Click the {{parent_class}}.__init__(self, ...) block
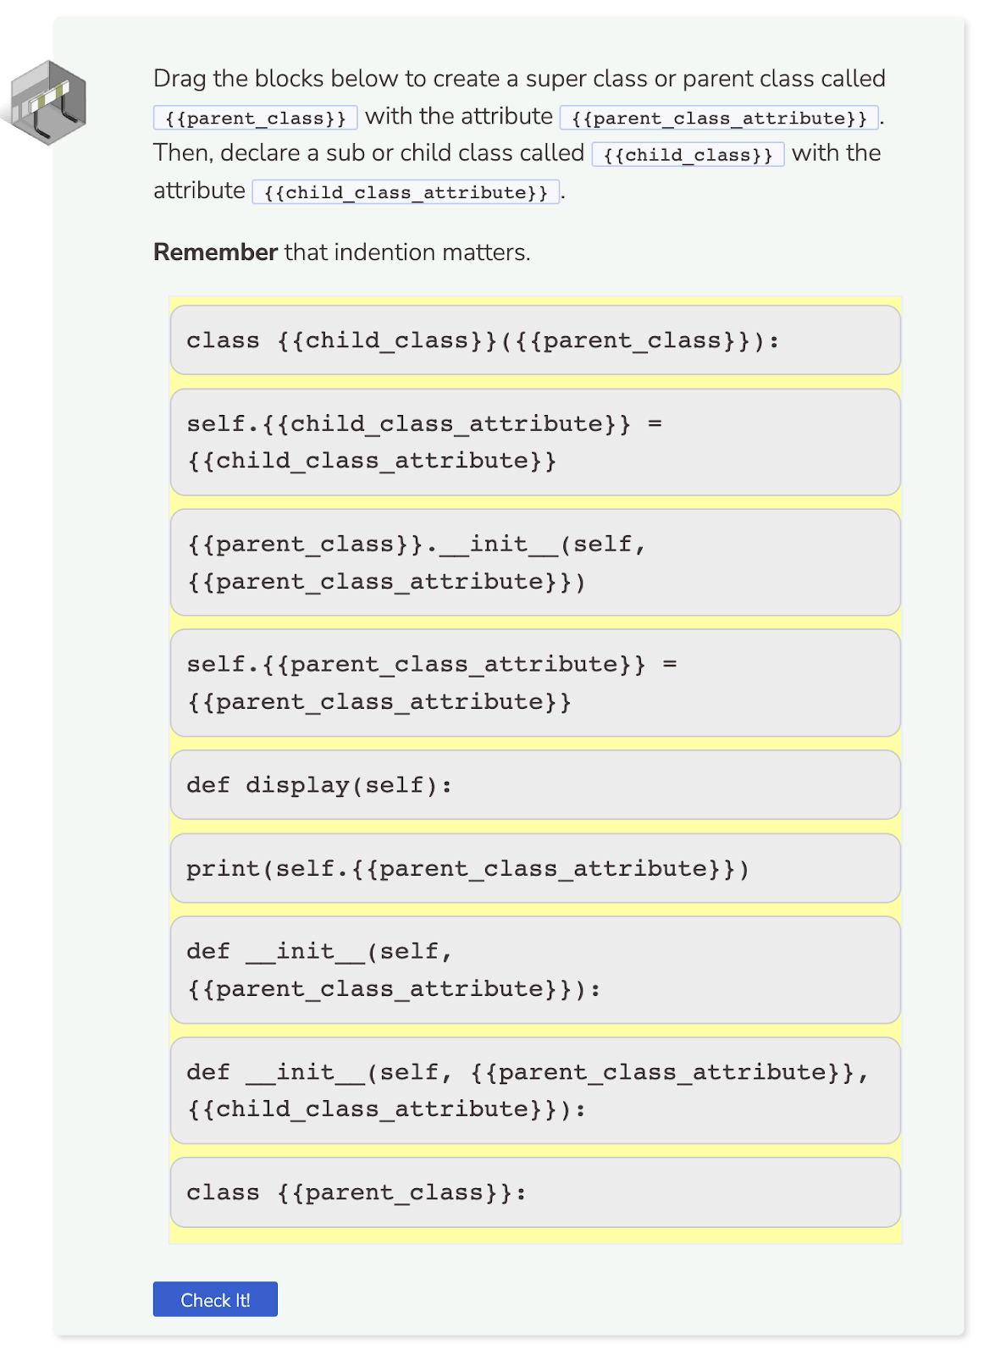This screenshot has width=984, height=1355. (536, 561)
